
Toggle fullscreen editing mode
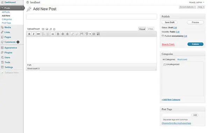94,34
